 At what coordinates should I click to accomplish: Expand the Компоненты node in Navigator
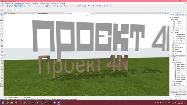coord(173,82)
